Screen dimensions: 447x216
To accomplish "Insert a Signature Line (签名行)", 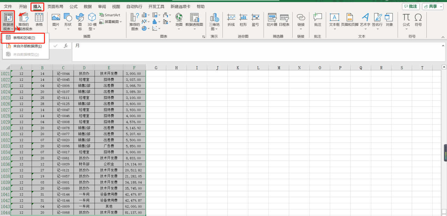I will [377, 22].
